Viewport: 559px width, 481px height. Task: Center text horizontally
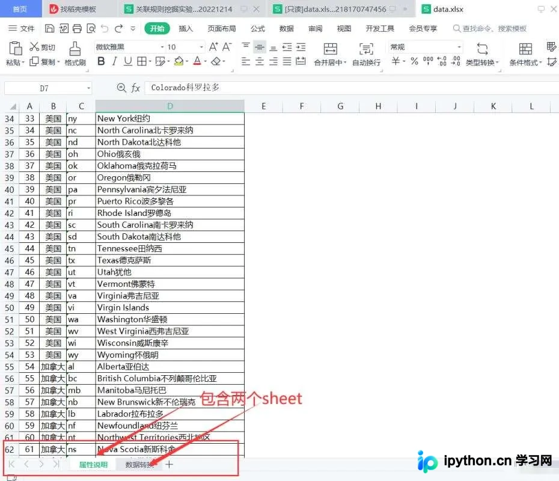tap(260, 62)
